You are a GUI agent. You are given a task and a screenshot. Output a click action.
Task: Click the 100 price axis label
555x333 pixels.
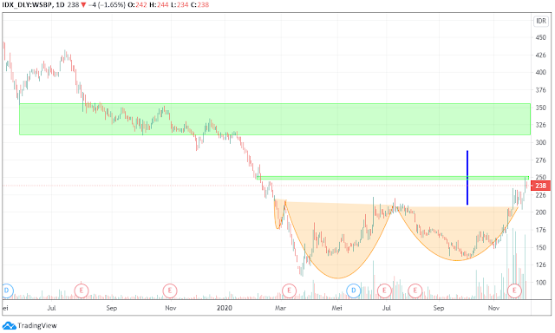click(x=540, y=283)
